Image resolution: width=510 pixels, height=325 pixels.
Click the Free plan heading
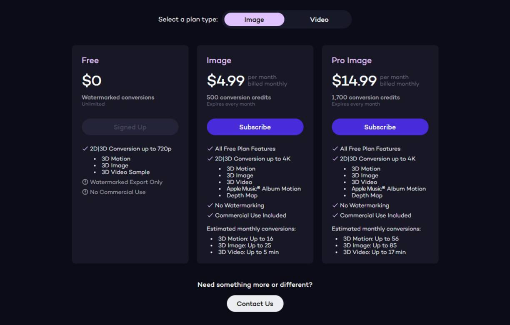[90, 60]
